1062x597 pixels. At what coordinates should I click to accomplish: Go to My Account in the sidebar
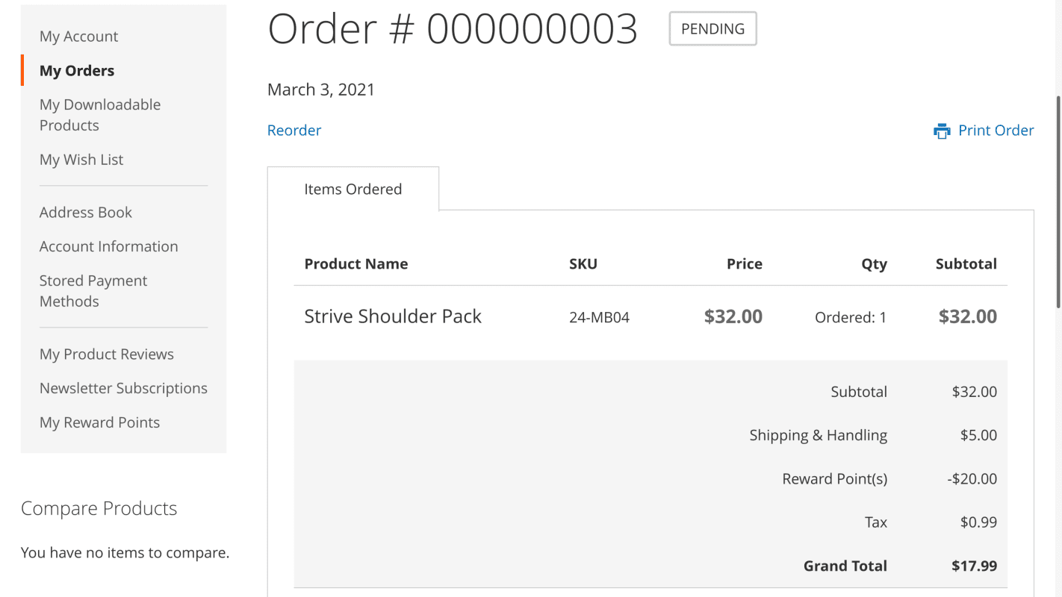(78, 37)
